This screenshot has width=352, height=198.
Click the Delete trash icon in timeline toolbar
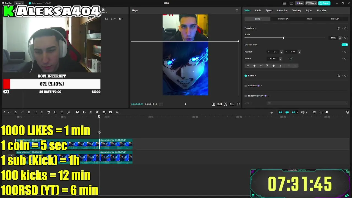[x=49, y=112]
